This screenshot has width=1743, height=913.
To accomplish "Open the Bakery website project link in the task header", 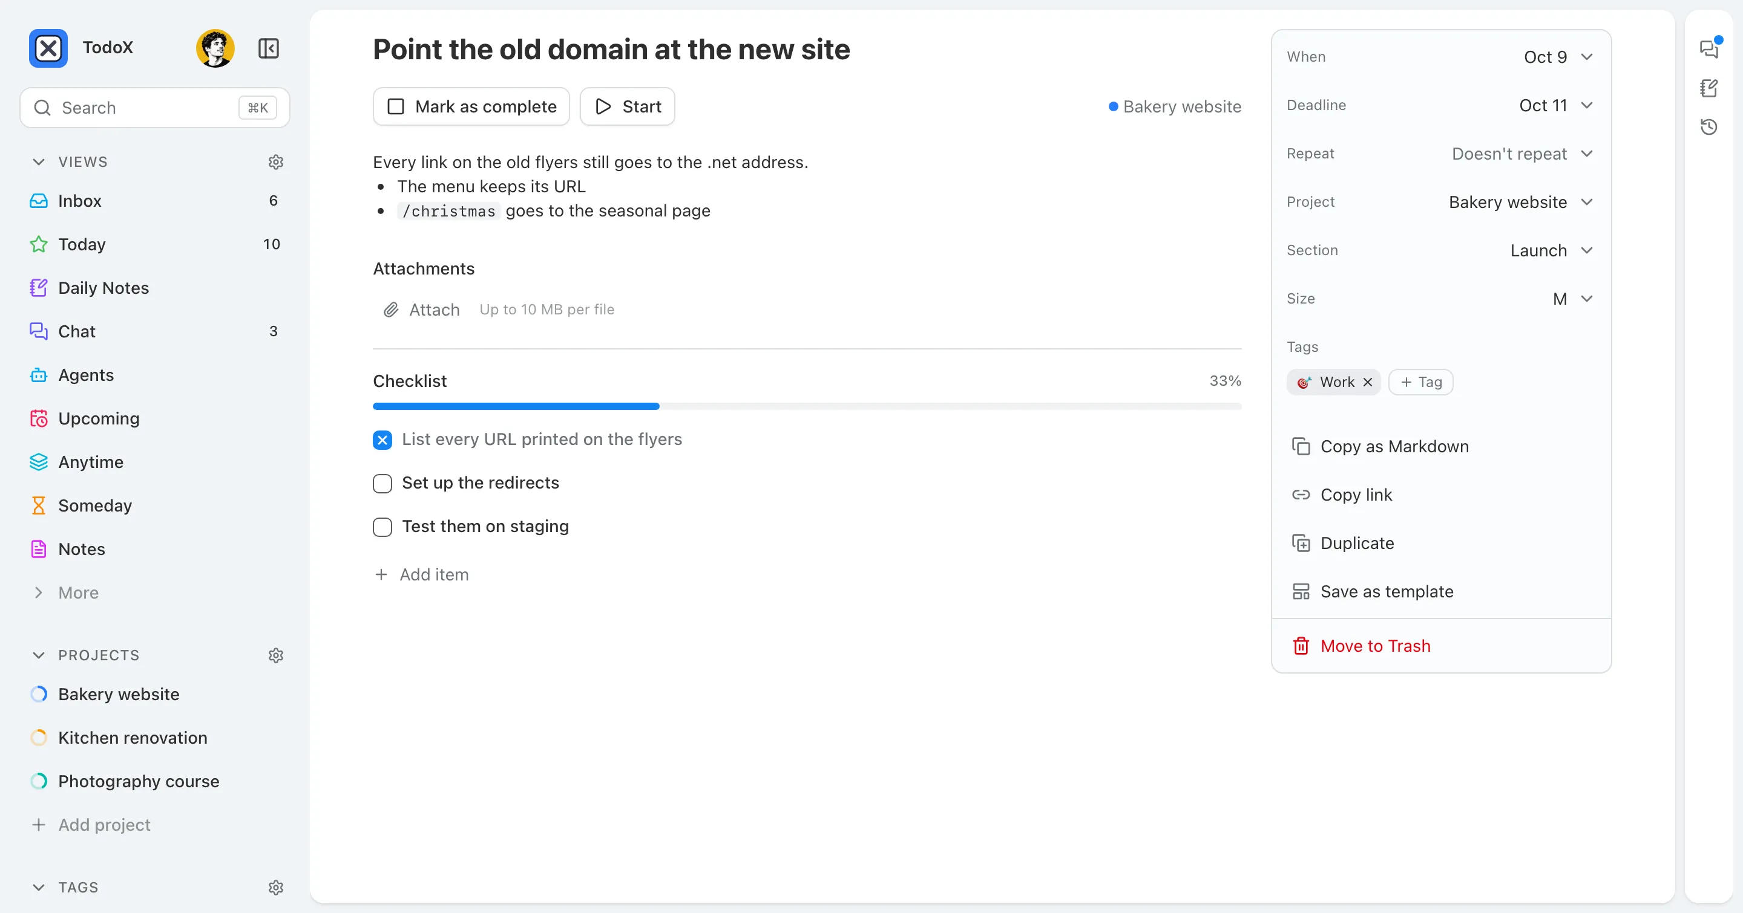I will pyautogui.click(x=1175, y=106).
